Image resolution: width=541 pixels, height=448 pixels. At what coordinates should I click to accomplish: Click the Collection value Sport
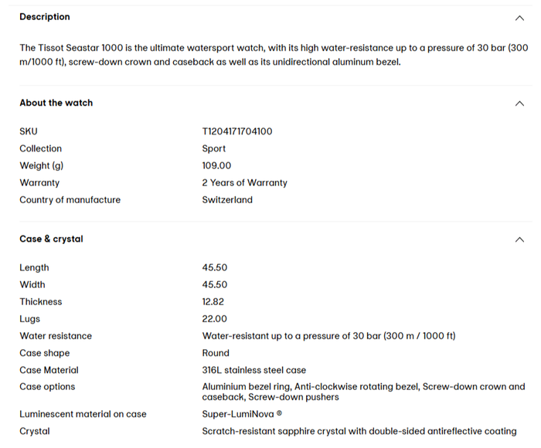tap(214, 148)
